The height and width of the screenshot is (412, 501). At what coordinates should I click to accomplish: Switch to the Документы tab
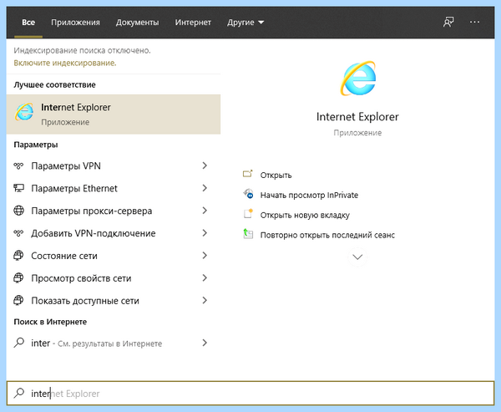click(x=138, y=23)
